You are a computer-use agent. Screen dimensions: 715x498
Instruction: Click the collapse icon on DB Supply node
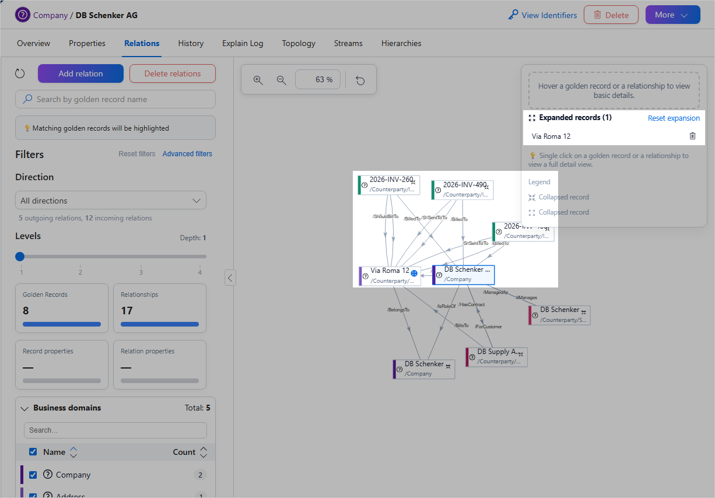point(521,354)
